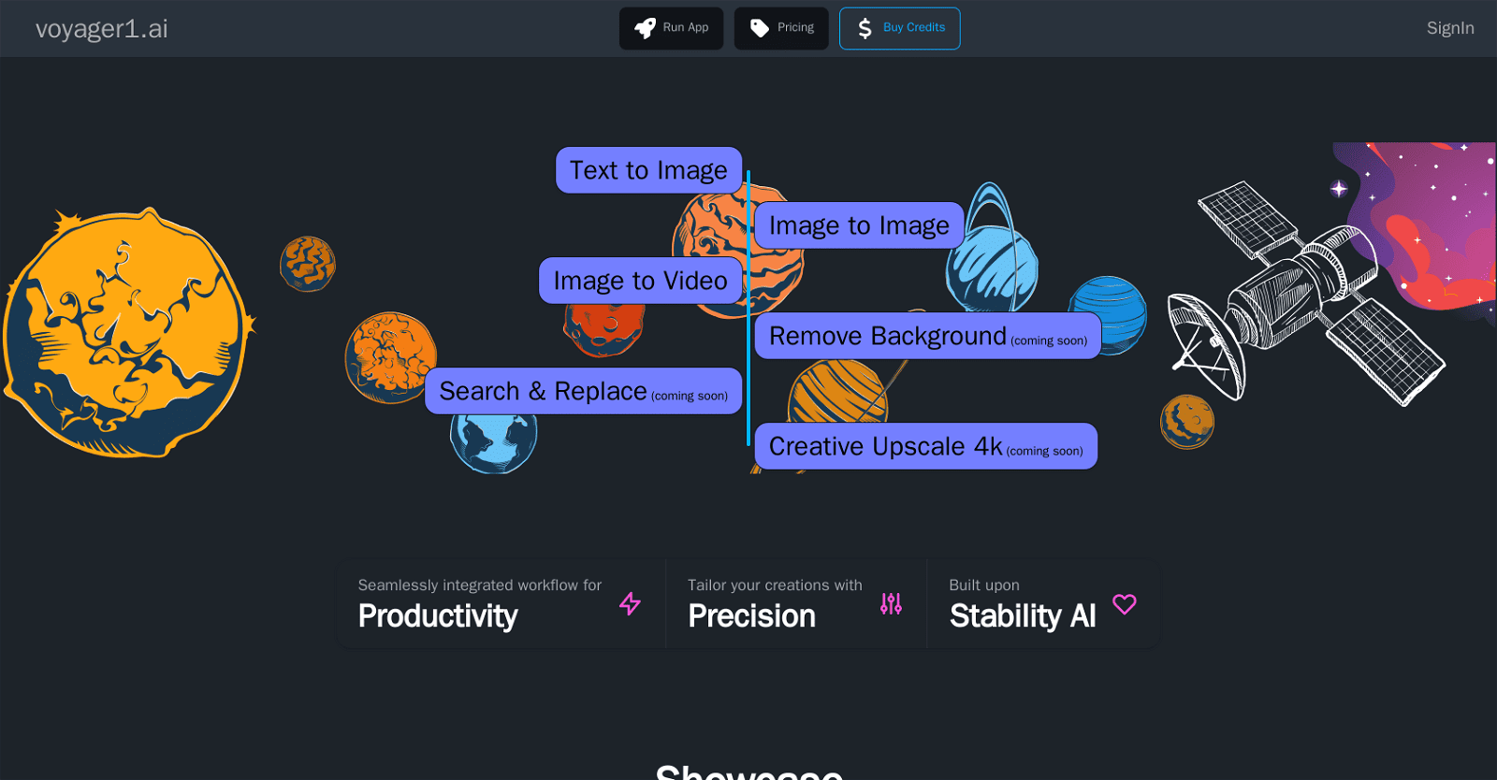Open the SignIn link
This screenshot has height=780, width=1497.
point(1449,28)
